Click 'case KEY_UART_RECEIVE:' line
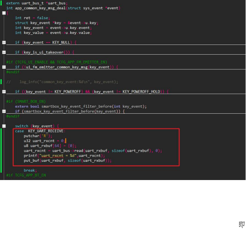 40,131
